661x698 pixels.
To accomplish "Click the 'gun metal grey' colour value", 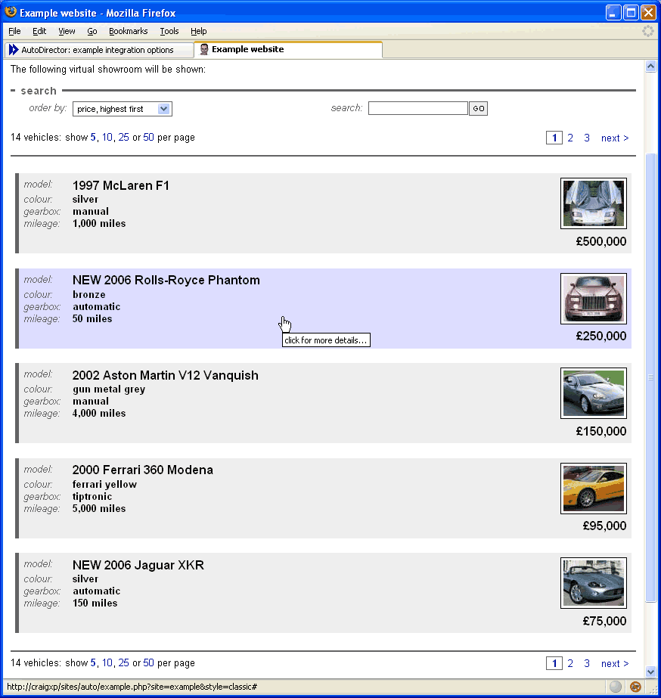I will point(109,389).
